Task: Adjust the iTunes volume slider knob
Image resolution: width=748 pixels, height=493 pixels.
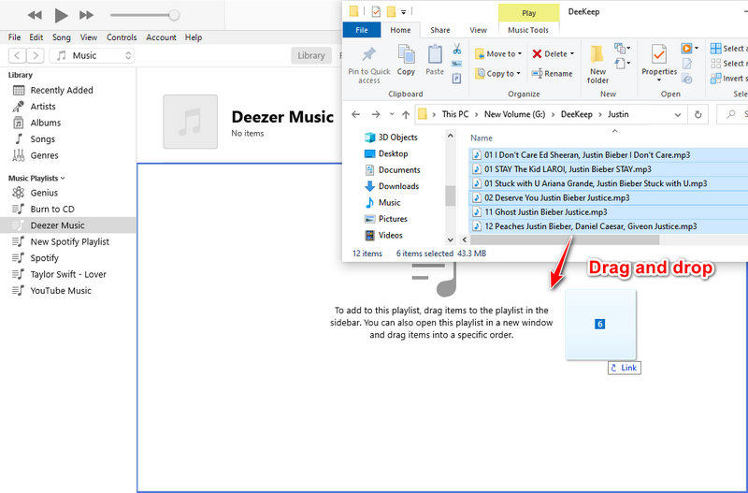Action: click(x=174, y=15)
